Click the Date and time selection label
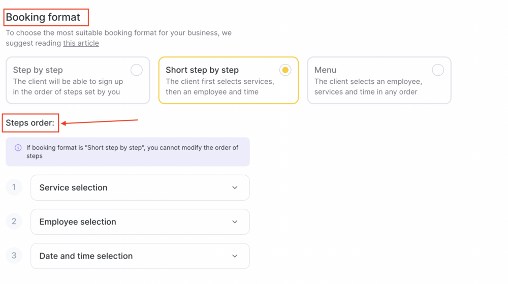 click(86, 256)
